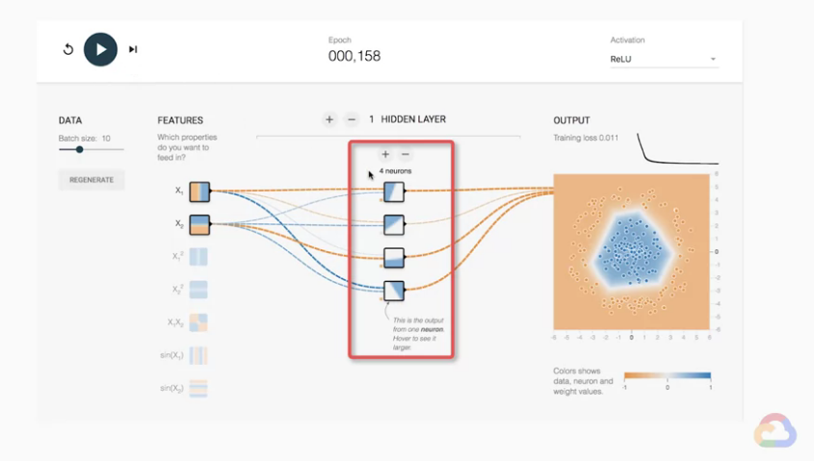Enable the sin(X1) feature

click(x=198, y=355)
